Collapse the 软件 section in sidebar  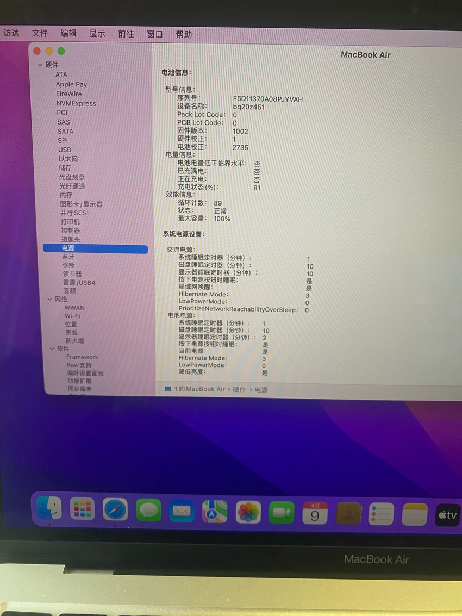click(x=52, y=349)
